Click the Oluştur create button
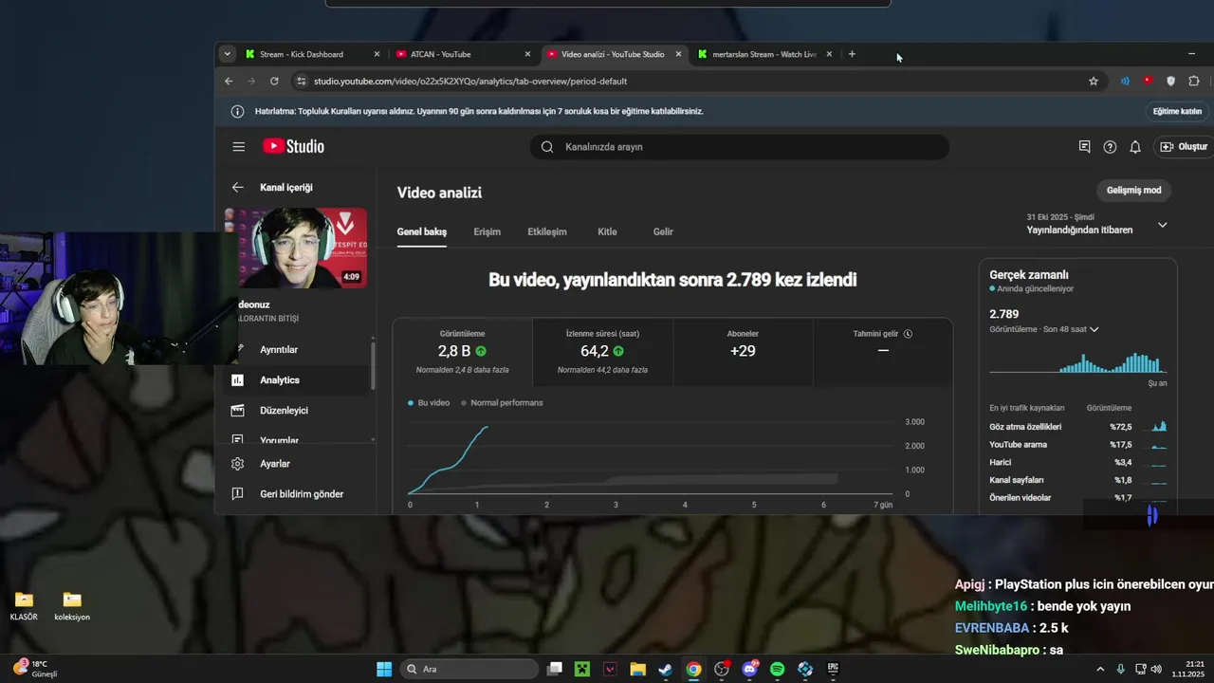The image size is (1214, 683). [1184, 147]
